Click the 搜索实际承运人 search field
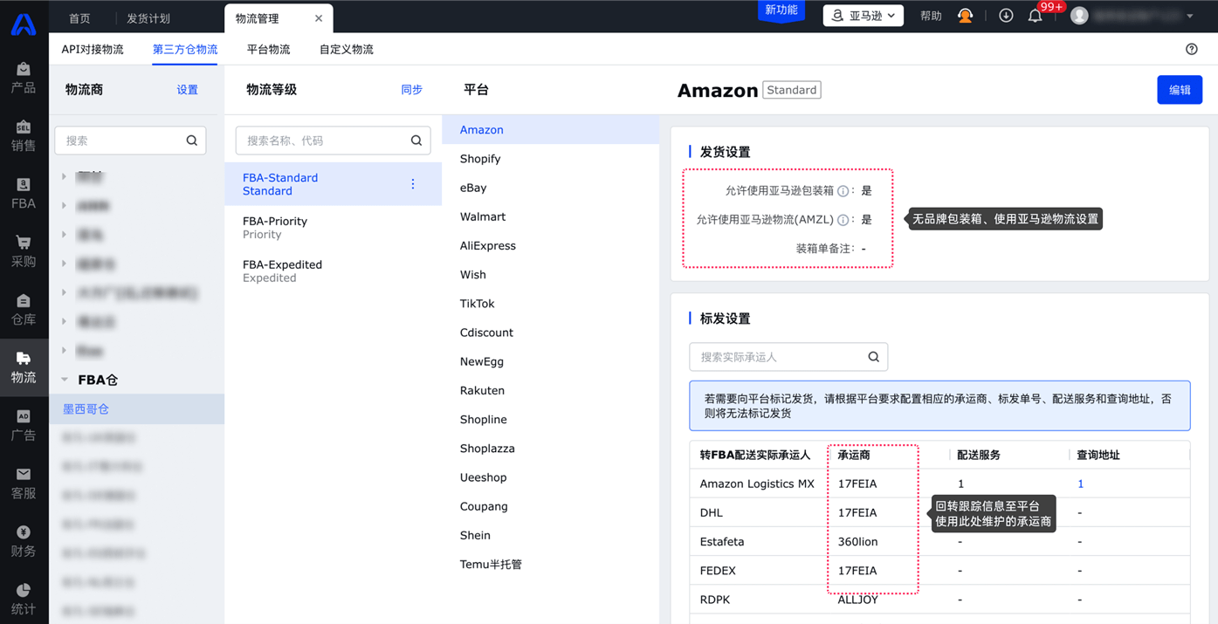Image resolution: width=1218 pixels, height=624 pixels. click(777, 357)
